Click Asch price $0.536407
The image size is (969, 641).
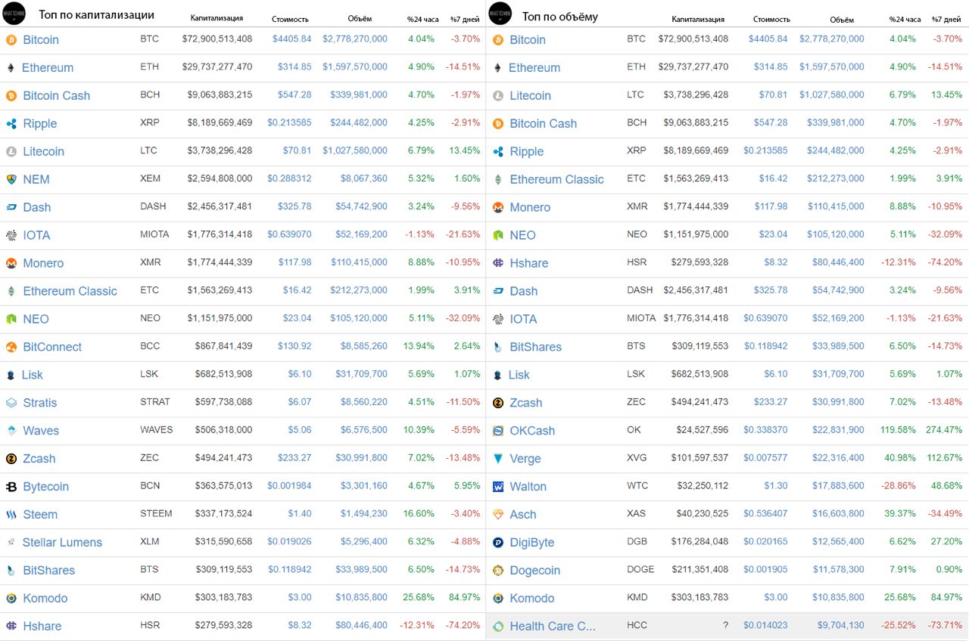765,514
